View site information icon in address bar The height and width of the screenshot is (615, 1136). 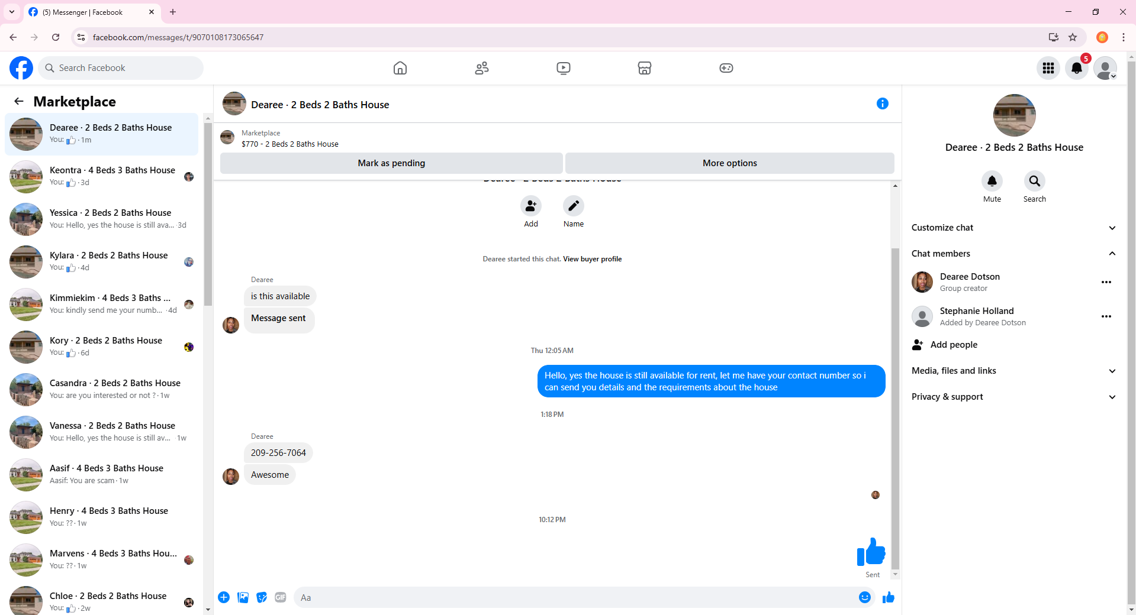pyautogui.click(x=81, y=37)
